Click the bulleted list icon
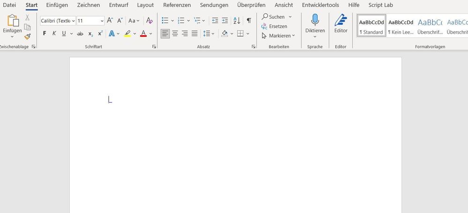Image resolution: width=468 pixels, height=213 pixels. point(165,21)
